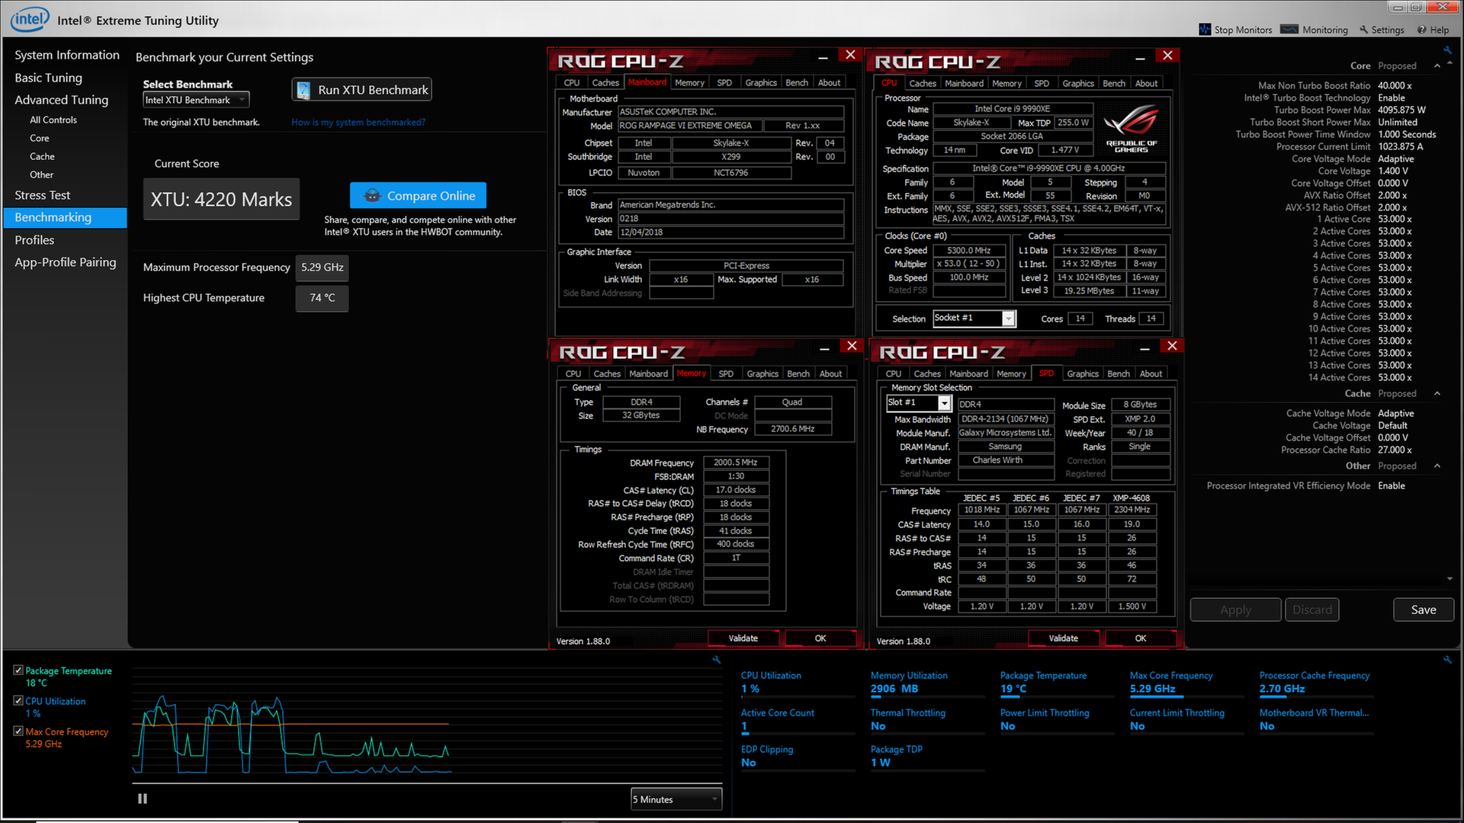Open App-Profile Pairing in sidebar
The image size is (1464, 823).
pyautogui.click(x=65, y=262)
